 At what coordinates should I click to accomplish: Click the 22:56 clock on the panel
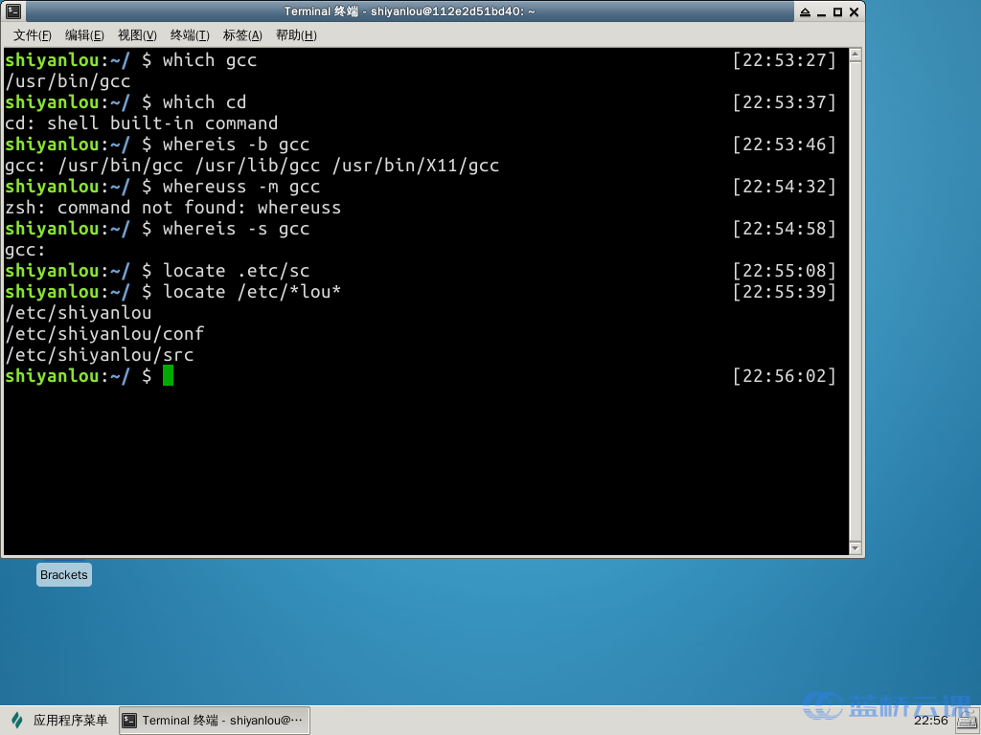pos(930,721)
